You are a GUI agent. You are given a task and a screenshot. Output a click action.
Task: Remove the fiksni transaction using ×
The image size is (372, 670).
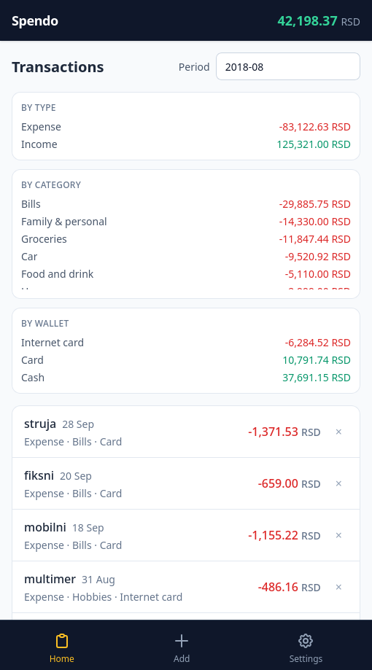tap(338, 483)
